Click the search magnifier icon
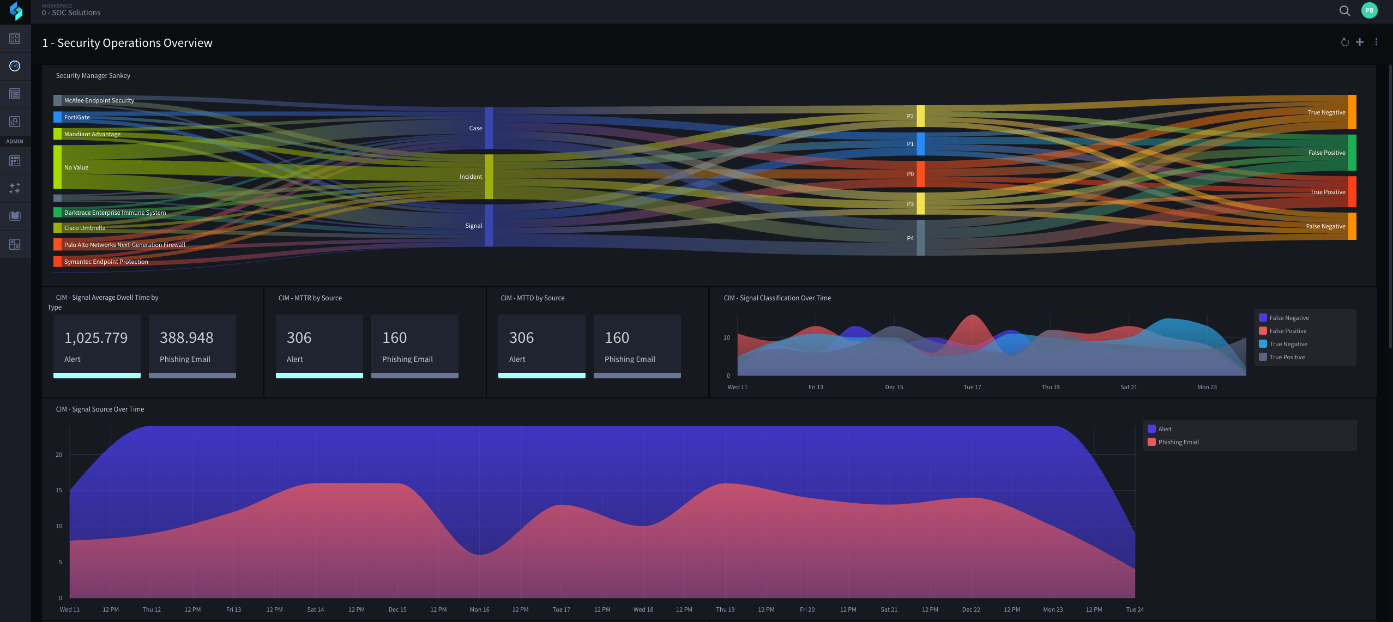Image resolution: width=1393 pixels, height=622 pixels. [x=1344, y=11]
